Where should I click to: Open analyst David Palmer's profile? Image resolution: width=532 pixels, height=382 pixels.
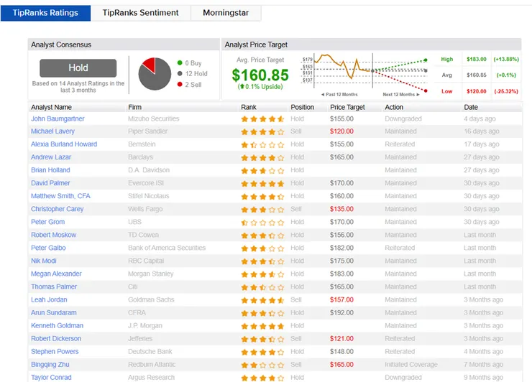[50, 183]
